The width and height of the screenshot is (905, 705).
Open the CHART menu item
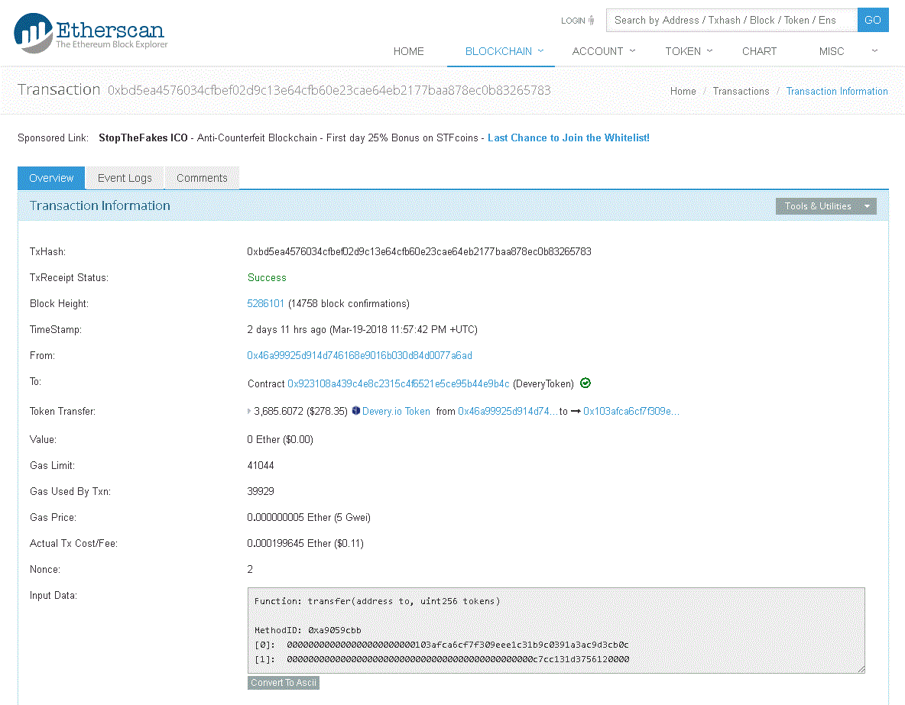(x=759, y=51)
